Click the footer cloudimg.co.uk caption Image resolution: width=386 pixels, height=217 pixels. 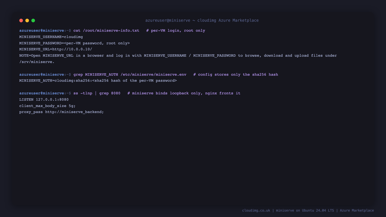click(x=308, y=210)
